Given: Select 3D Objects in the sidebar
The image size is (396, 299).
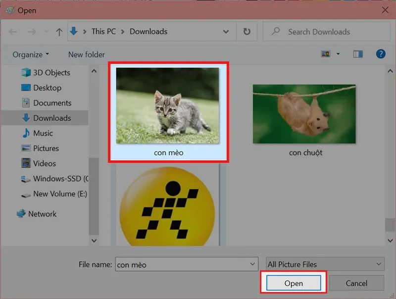Looking at the screenshot, I should 51,72.
